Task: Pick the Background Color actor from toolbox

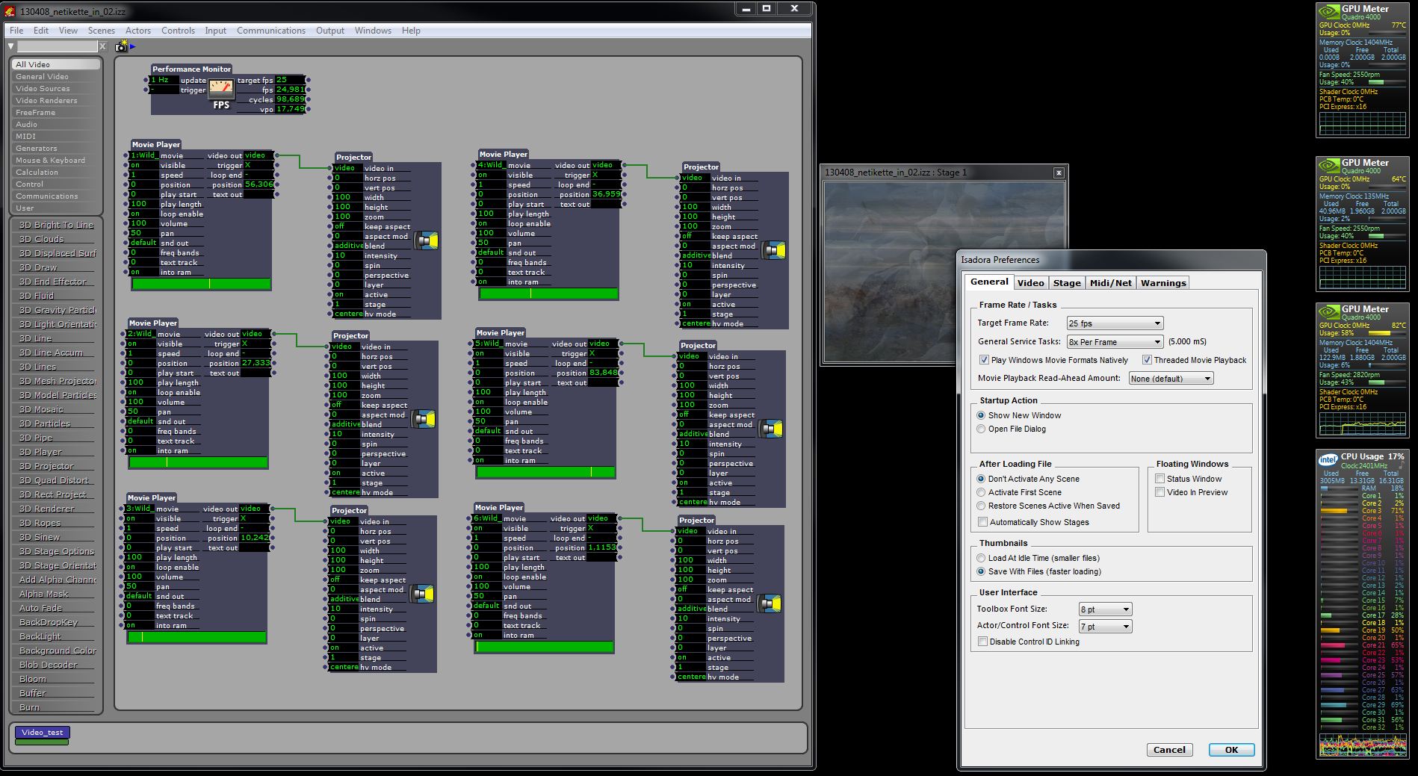Action: click(x=55, y=651)
